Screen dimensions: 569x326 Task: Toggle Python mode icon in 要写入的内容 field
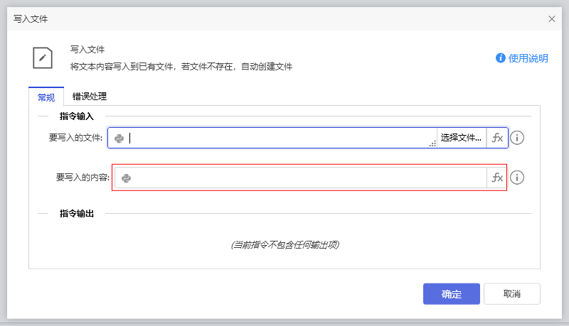(x=127, y=178)
